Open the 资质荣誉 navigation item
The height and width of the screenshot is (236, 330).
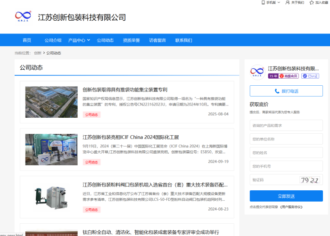(131, 40)
